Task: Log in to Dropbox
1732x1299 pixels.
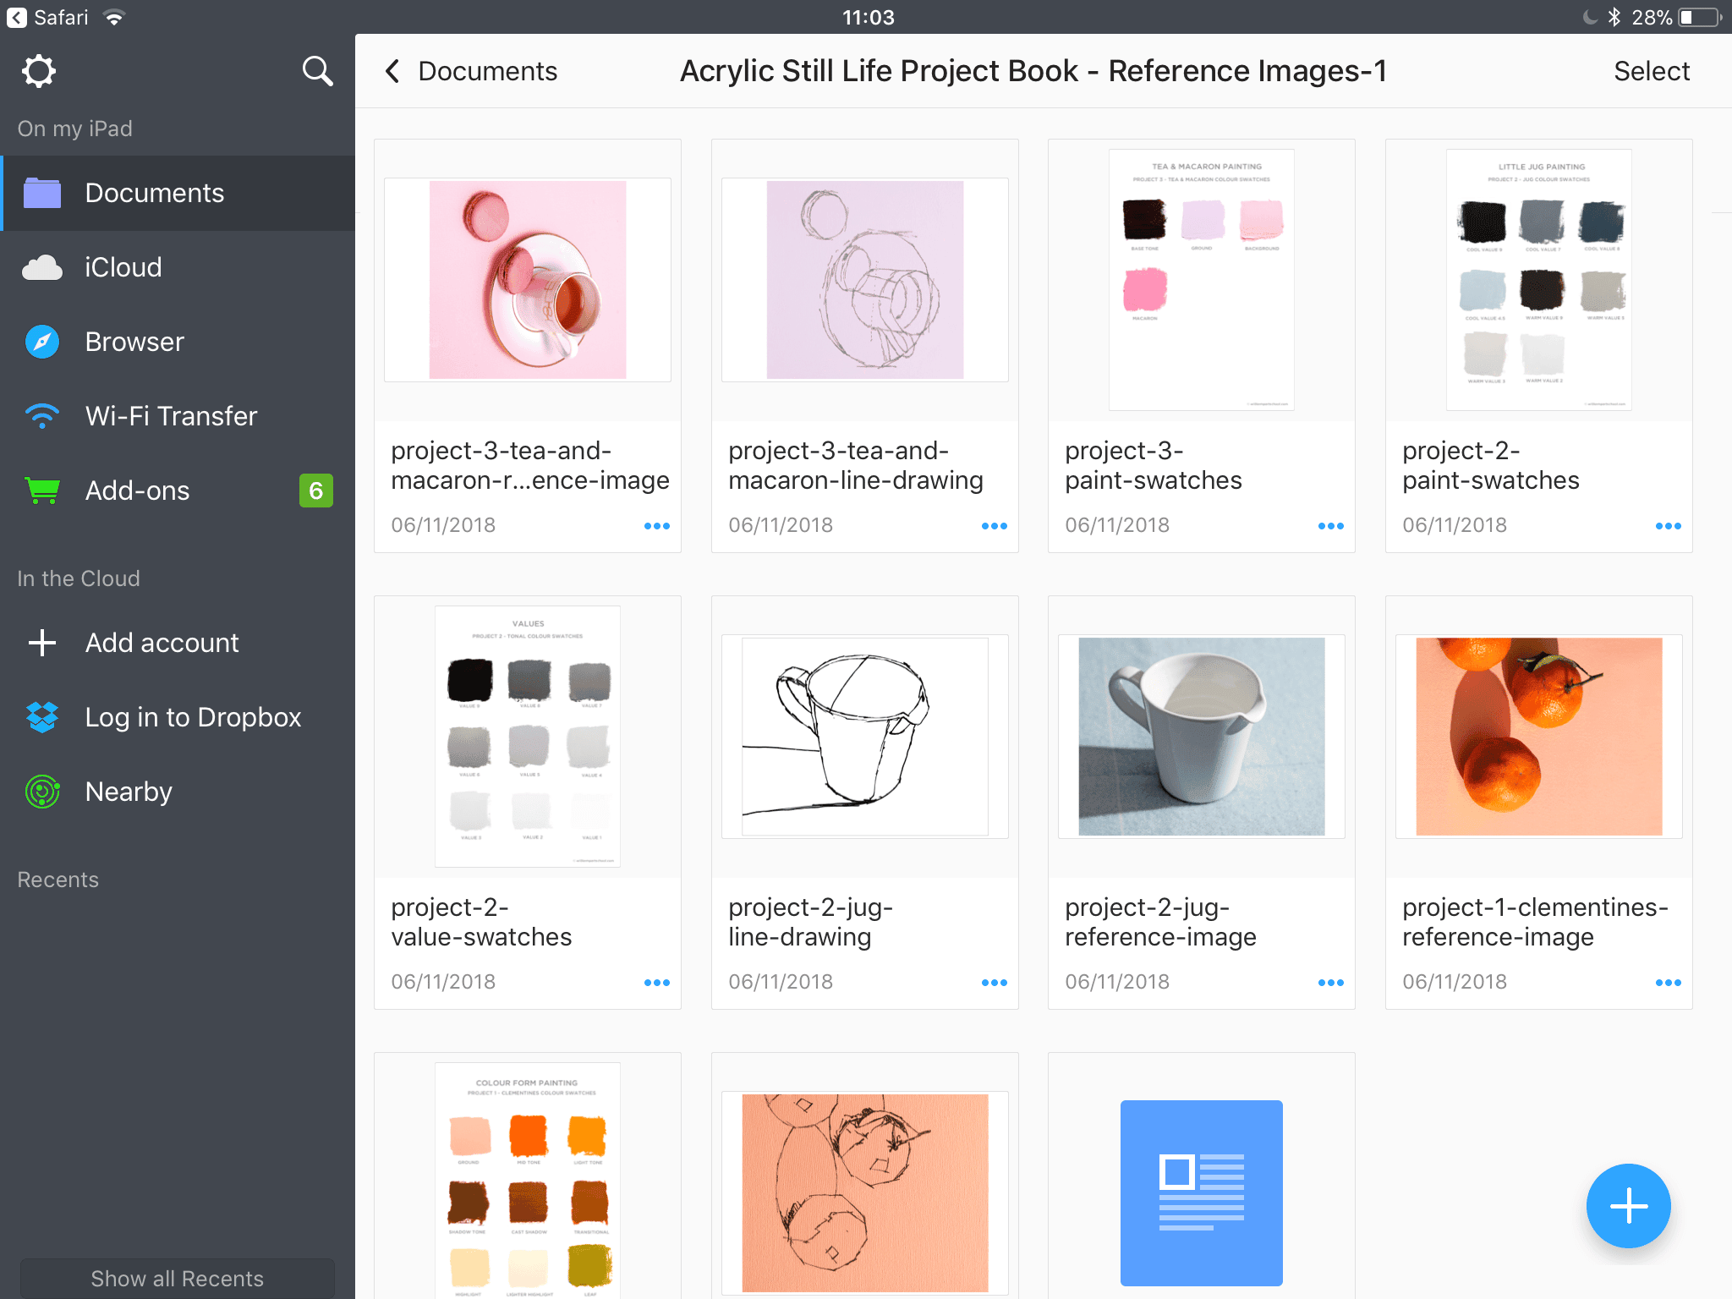Action: point(178,717)
